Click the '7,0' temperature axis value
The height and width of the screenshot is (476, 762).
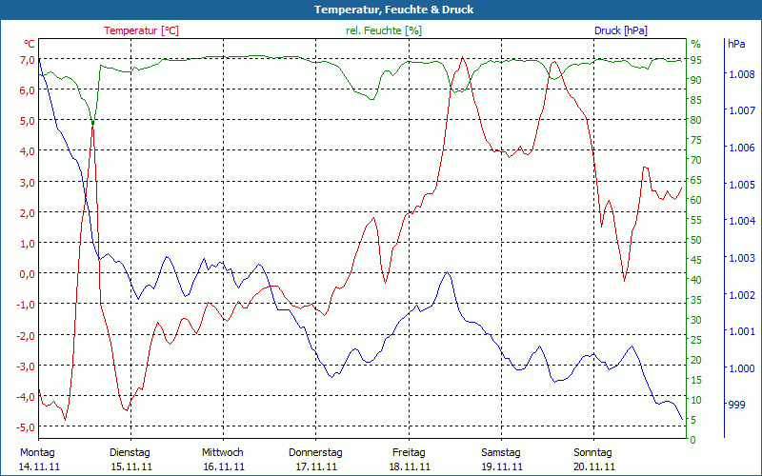tap(27, 60)
